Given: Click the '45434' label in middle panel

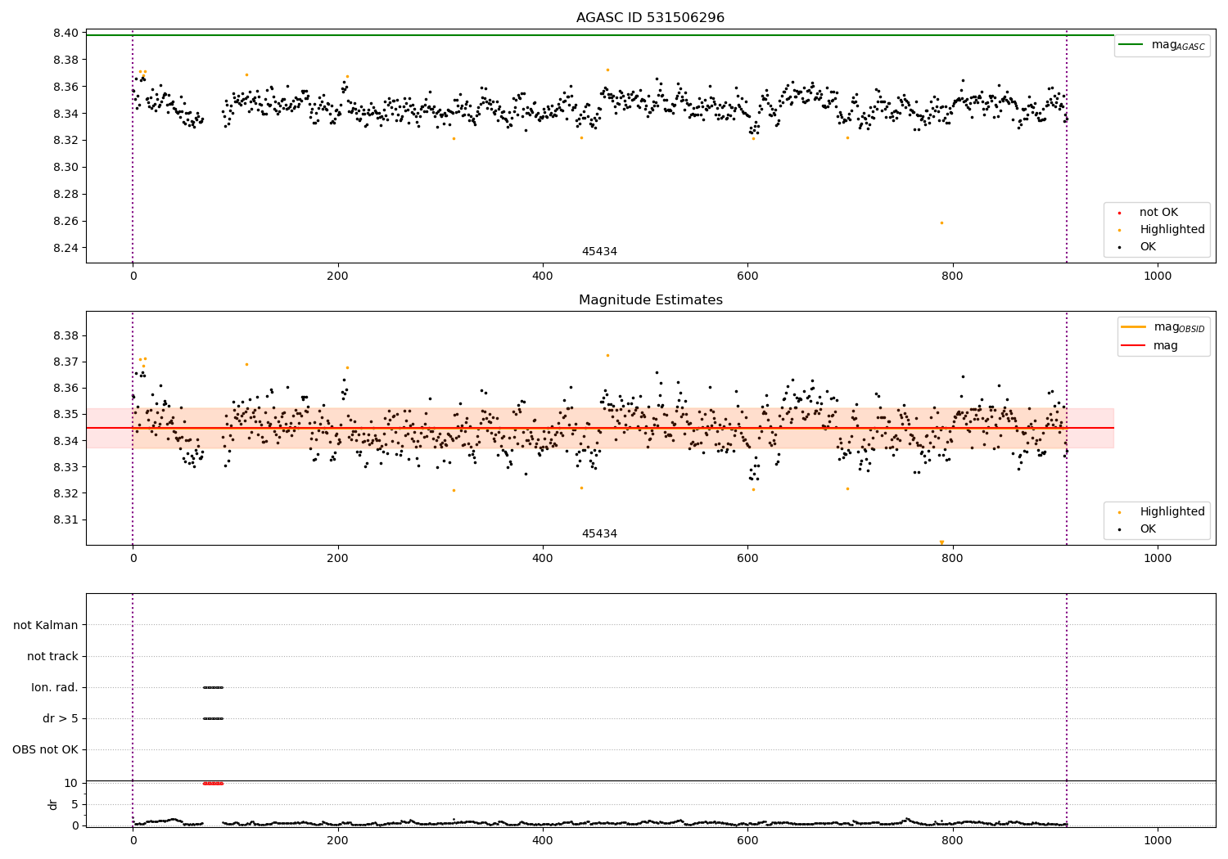Looking at the screenshot, I should coord(599,534).
